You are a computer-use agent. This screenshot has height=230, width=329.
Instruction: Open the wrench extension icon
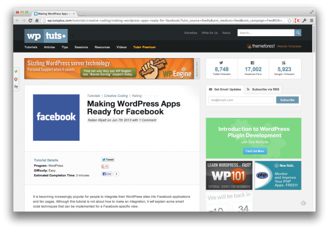(x=304, y=20)
